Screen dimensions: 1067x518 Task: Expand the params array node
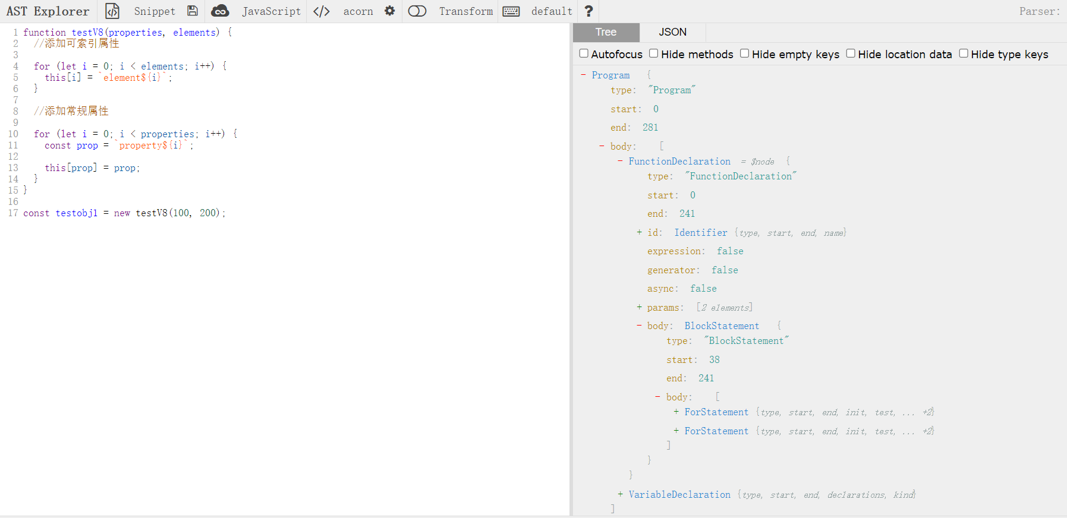(x=639, y=307)
